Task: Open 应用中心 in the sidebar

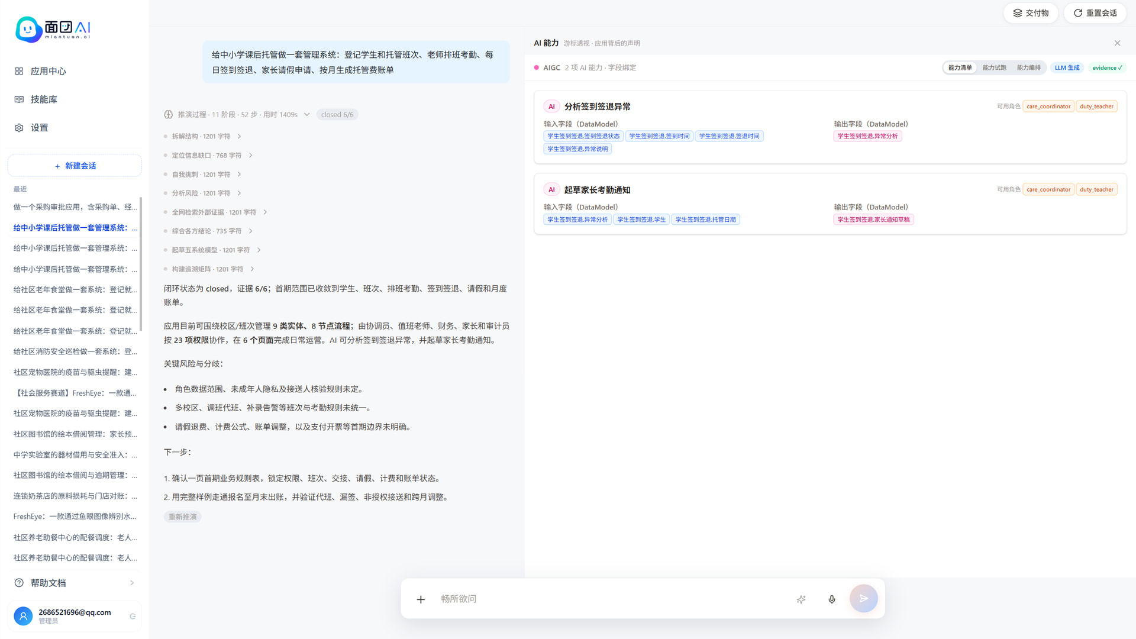Action: tap(75, 71)
